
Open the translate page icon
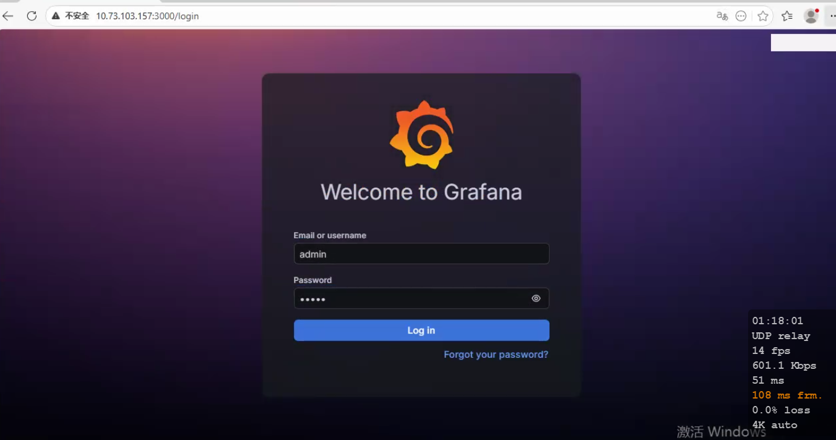pos(722,16)
